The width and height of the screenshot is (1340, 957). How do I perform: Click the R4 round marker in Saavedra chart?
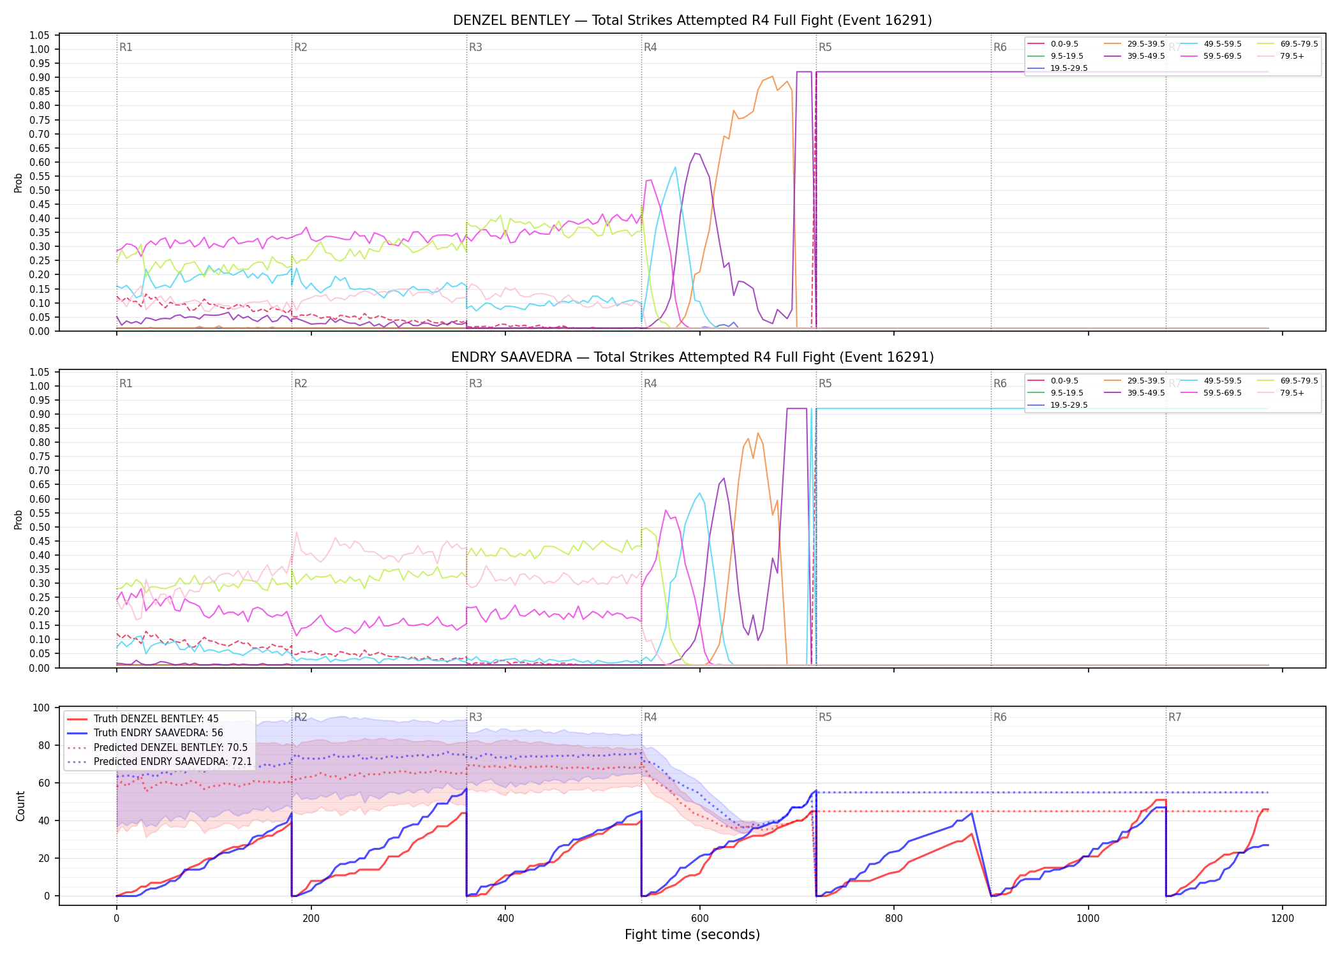pyautogui.click(x=650, y=383)
